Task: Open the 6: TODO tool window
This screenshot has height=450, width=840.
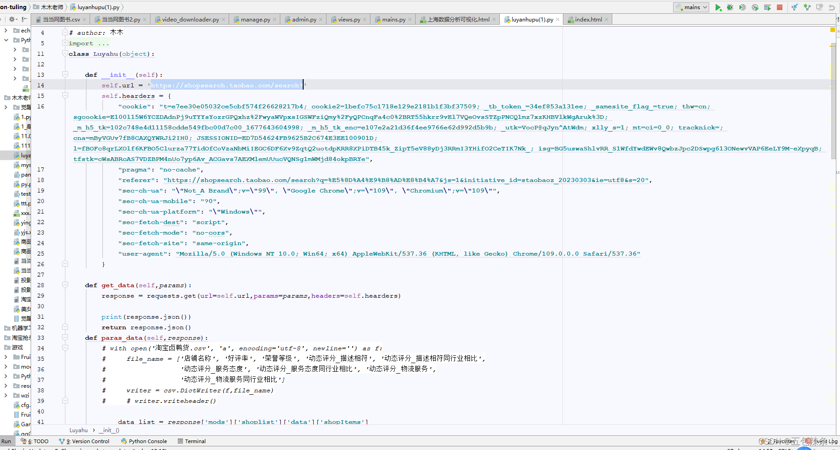Action: coord(35,441)
